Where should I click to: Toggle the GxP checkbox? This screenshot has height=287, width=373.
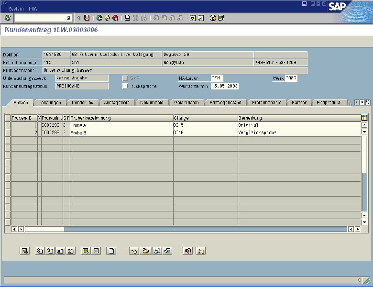[x=125, y=78]
